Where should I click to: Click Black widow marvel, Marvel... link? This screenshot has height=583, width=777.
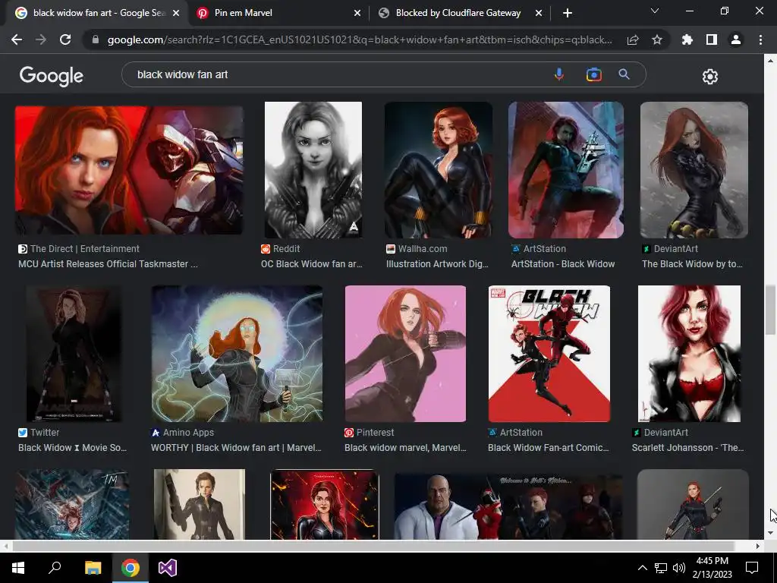405,448
